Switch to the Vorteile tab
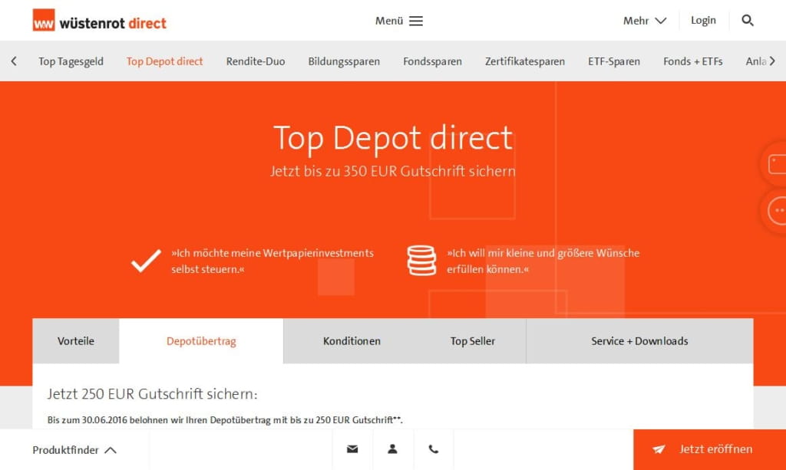Image resolution: width=786 pixels, height=470 pixels. pyautogui.click(x=76, y=341)
